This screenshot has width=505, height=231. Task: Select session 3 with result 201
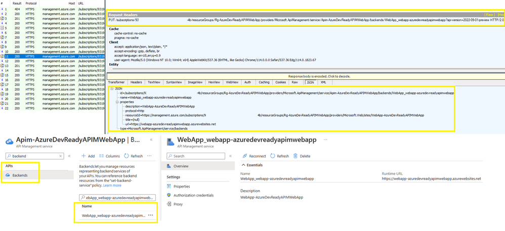pyautogui.click(x=52, y=19)
